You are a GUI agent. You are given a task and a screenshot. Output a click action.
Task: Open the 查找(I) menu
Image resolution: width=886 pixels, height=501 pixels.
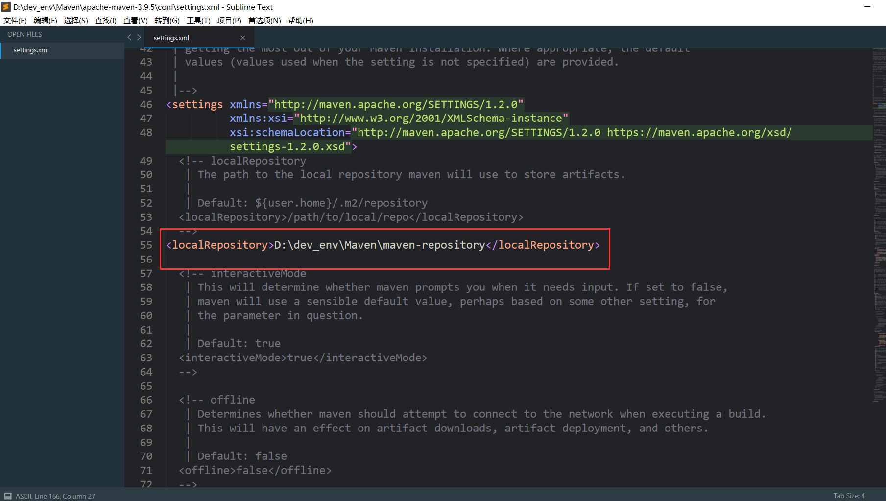coord(106,20)
